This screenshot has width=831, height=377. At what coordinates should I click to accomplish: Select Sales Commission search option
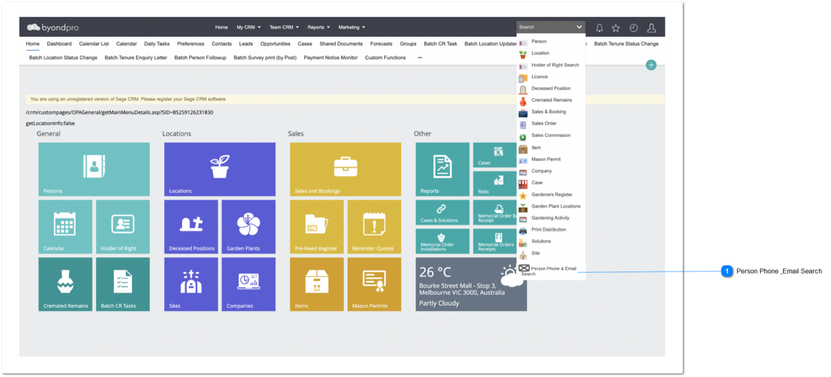click(x=550, y=135)
